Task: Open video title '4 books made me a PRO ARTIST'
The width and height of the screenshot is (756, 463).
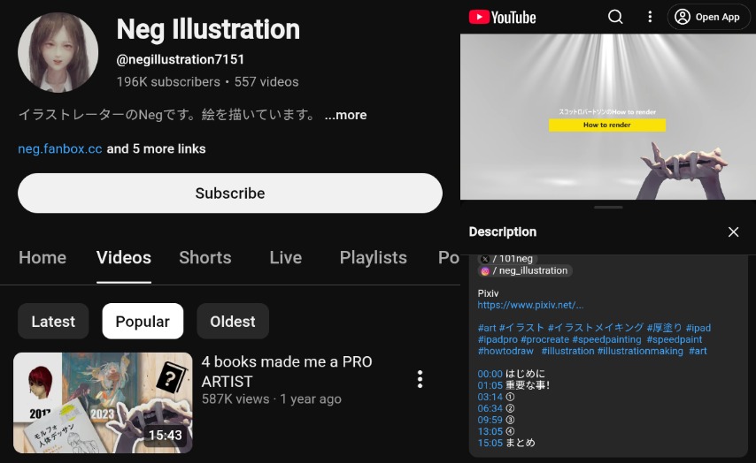Action: pos(287,372)
